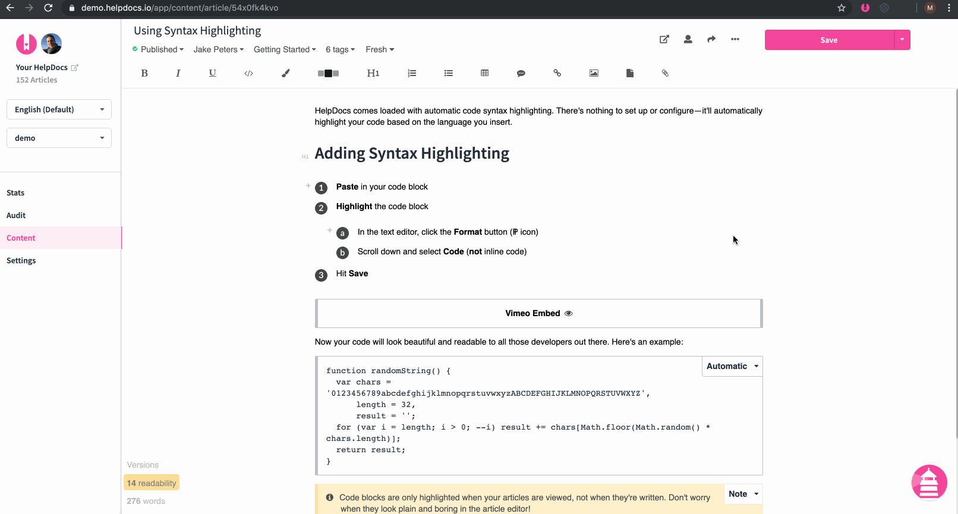Go back in browser history
958x514 pixels.
10,8
